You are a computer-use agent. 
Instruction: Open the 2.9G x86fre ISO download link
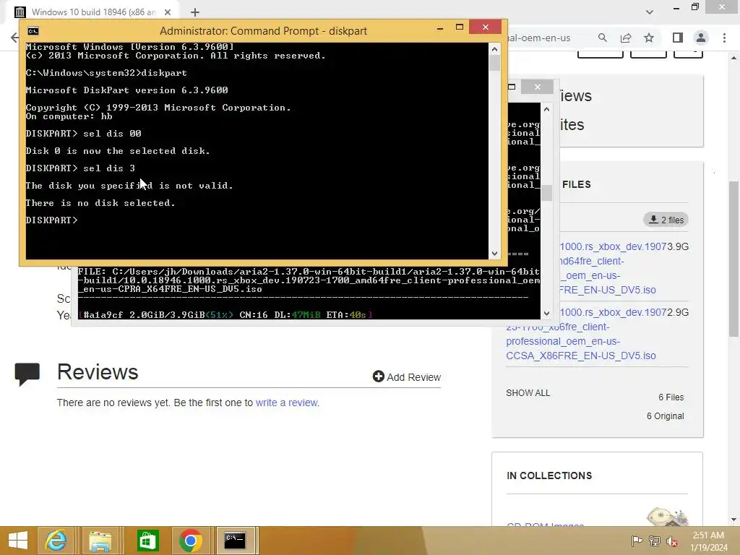(x=586, y=334)
